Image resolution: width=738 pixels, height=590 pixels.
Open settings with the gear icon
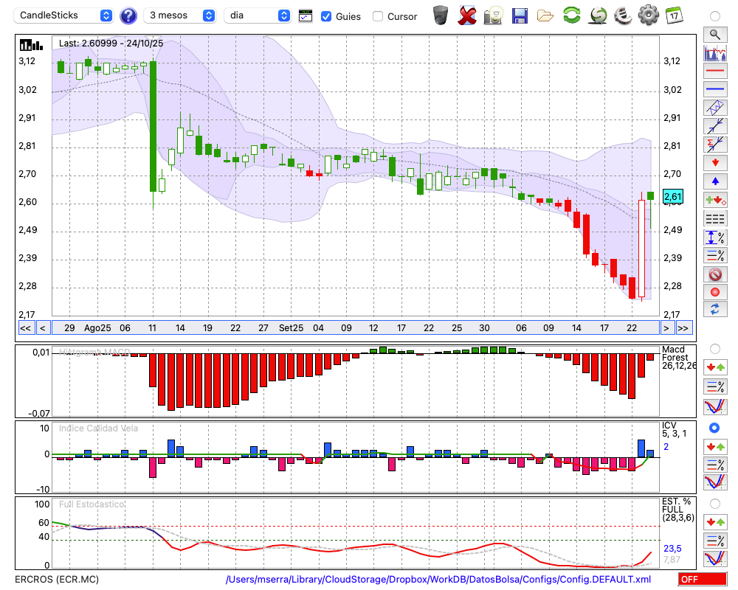click(648, 15)
